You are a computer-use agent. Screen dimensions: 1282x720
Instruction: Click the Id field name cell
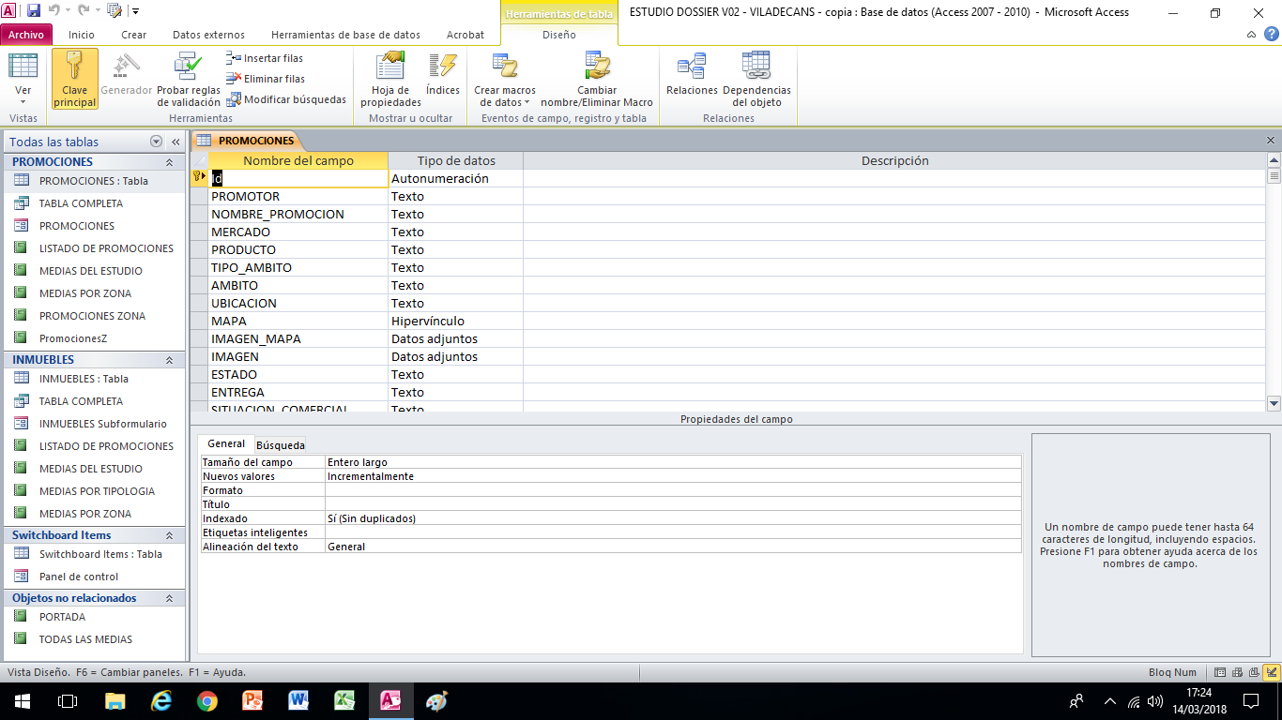coord(298,178)
